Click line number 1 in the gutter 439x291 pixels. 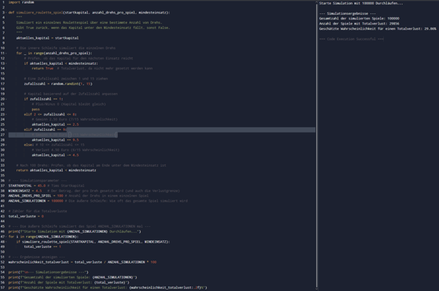tap(4, 2)
